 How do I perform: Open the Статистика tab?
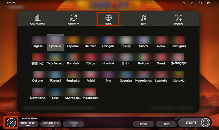coord(38,19)
